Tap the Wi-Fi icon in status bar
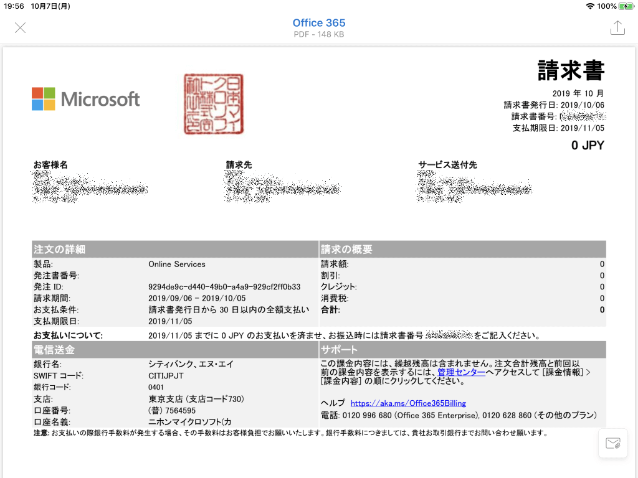Viewport: 638px width, 478px height. pyautogui.click(x=590, y=6)
